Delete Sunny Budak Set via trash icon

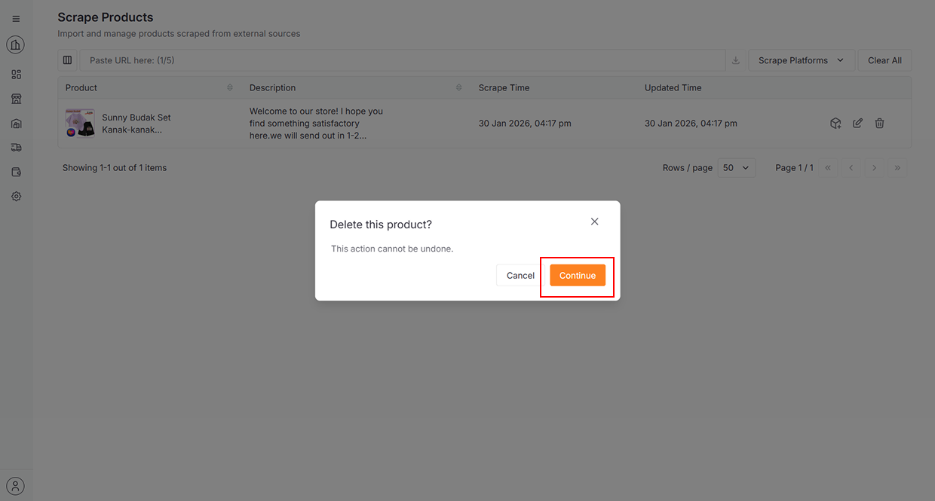point(879,123)
